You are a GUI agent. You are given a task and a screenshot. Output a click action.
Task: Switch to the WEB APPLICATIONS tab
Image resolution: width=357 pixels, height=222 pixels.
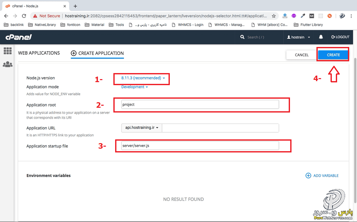click(39, 53)
